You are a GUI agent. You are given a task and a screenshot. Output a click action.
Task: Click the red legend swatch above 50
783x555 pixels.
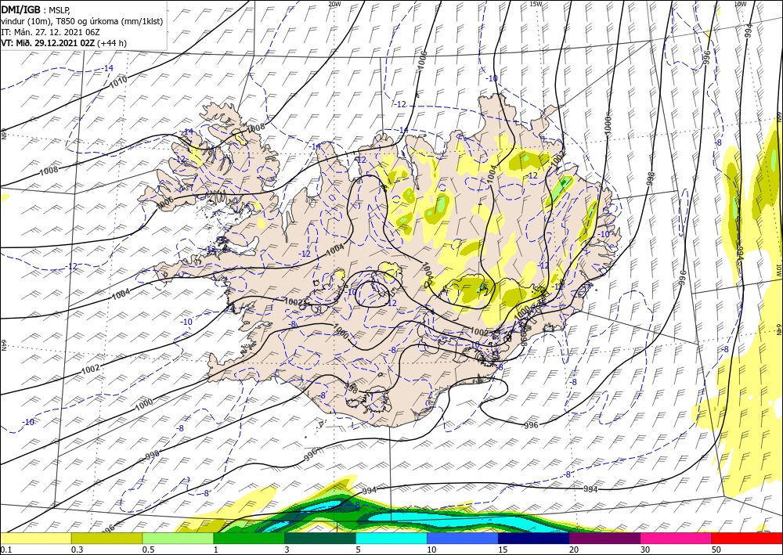747,539
